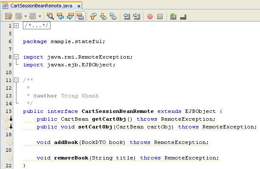Start macro recording with red circle
The width and height of the screenshot is (260, 169).
150,16
